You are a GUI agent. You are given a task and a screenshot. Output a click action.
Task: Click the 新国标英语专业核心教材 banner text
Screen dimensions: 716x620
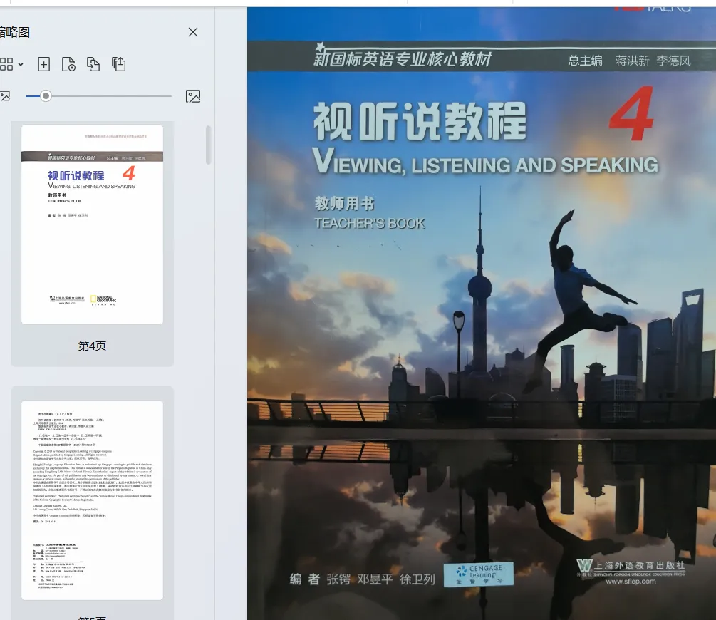point(403,59)
